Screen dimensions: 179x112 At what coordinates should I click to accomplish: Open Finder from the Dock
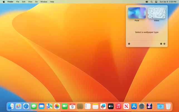[11, 106]
